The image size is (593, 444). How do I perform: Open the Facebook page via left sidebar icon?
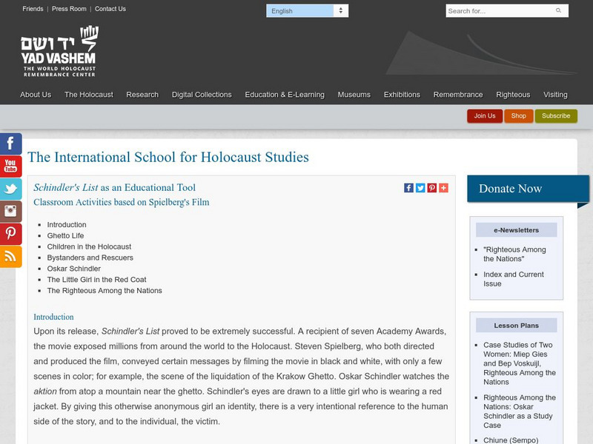(x=10, y=143)
